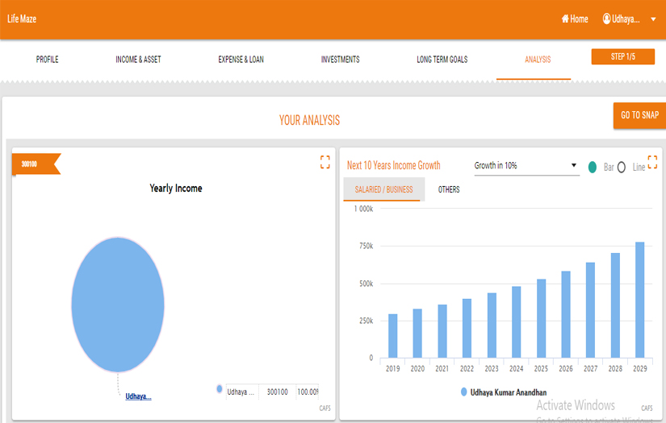This screenshot has height=423, width=666.
Task: Select the Bar chart radio button
Action: pyautogui.click(x=593, y=167)
